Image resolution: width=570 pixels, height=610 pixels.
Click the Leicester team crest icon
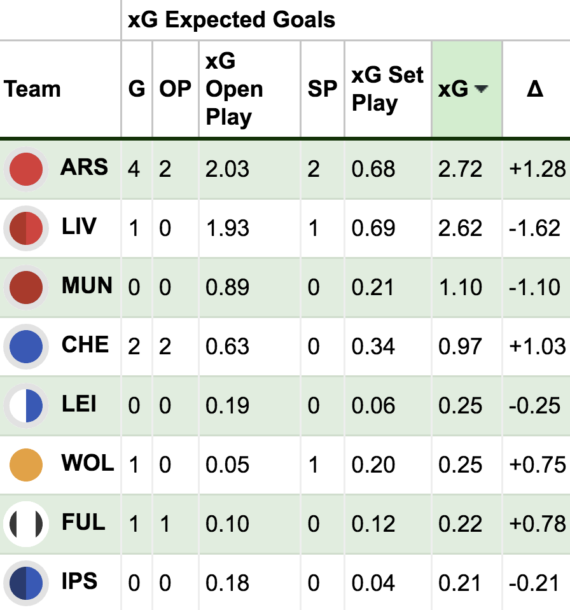26,406
